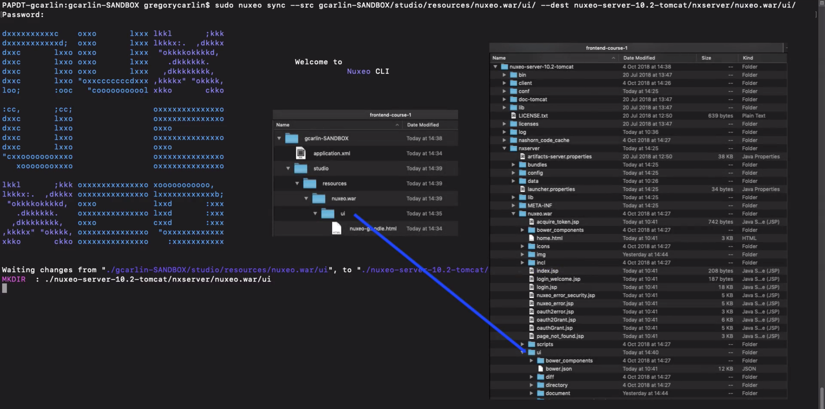Sort right Finder window by Size column
Image resolution: width=825 pixels, height=409 pixels.
[717, 58]
